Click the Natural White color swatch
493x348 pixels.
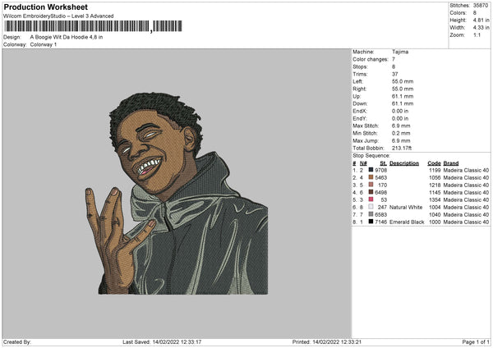coord(371,207)
